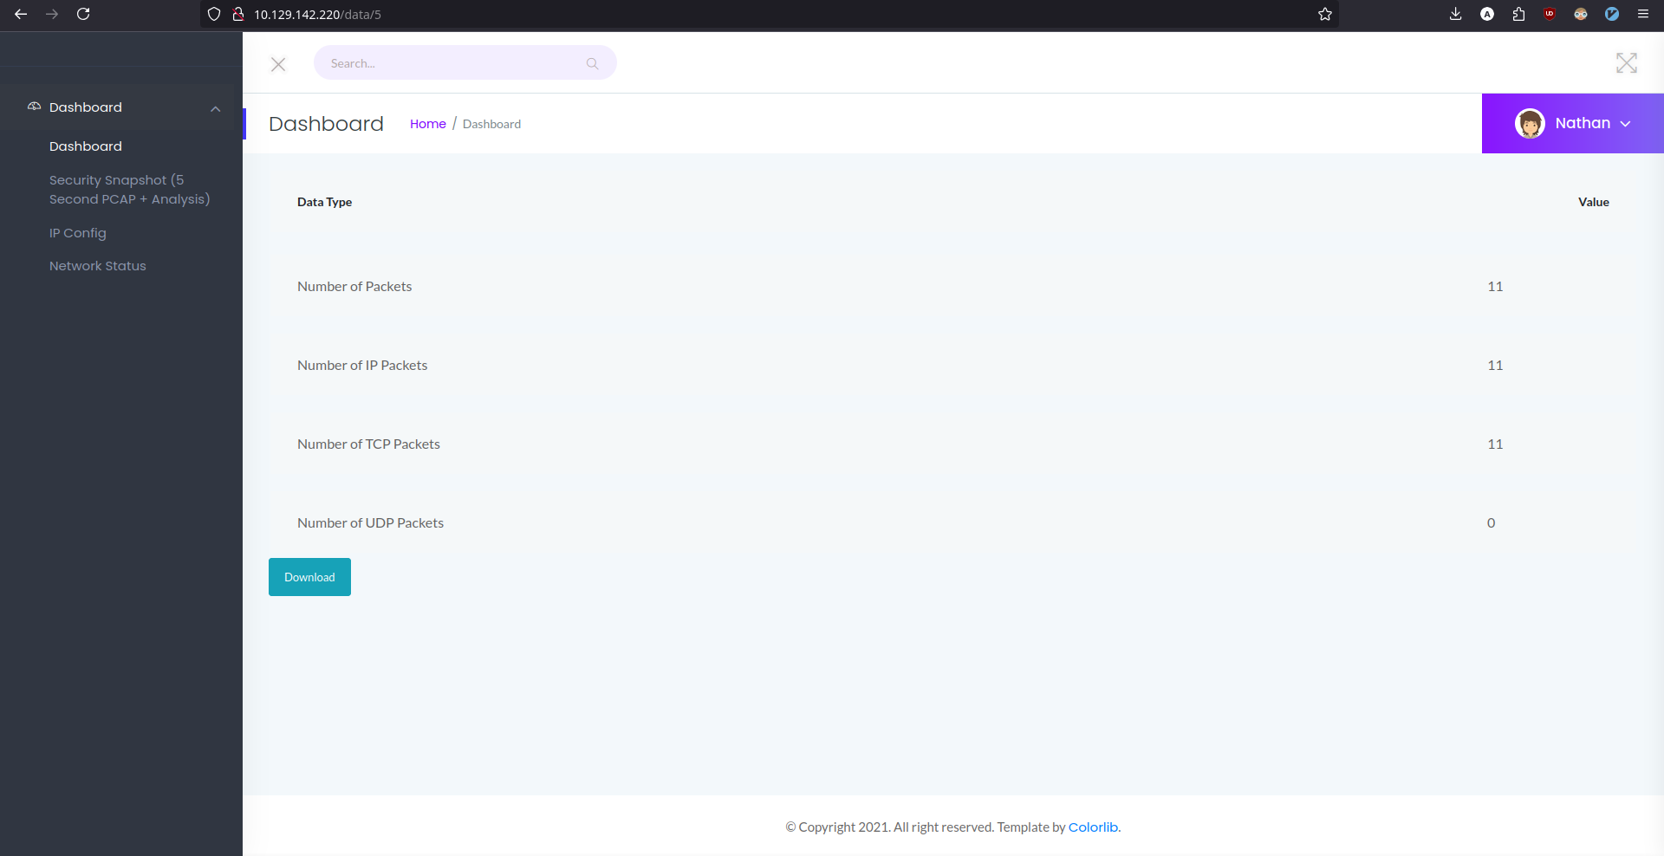The height and width of the screenshot is (856, 1664).
Task: Bookmark this page with star icon
Action: coord(1325,14)
